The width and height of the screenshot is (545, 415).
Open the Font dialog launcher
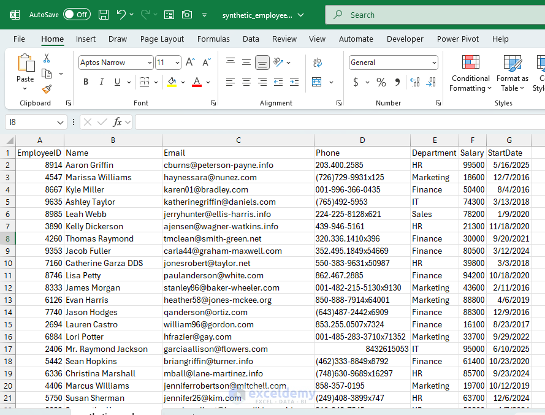(x=213, y=103)
